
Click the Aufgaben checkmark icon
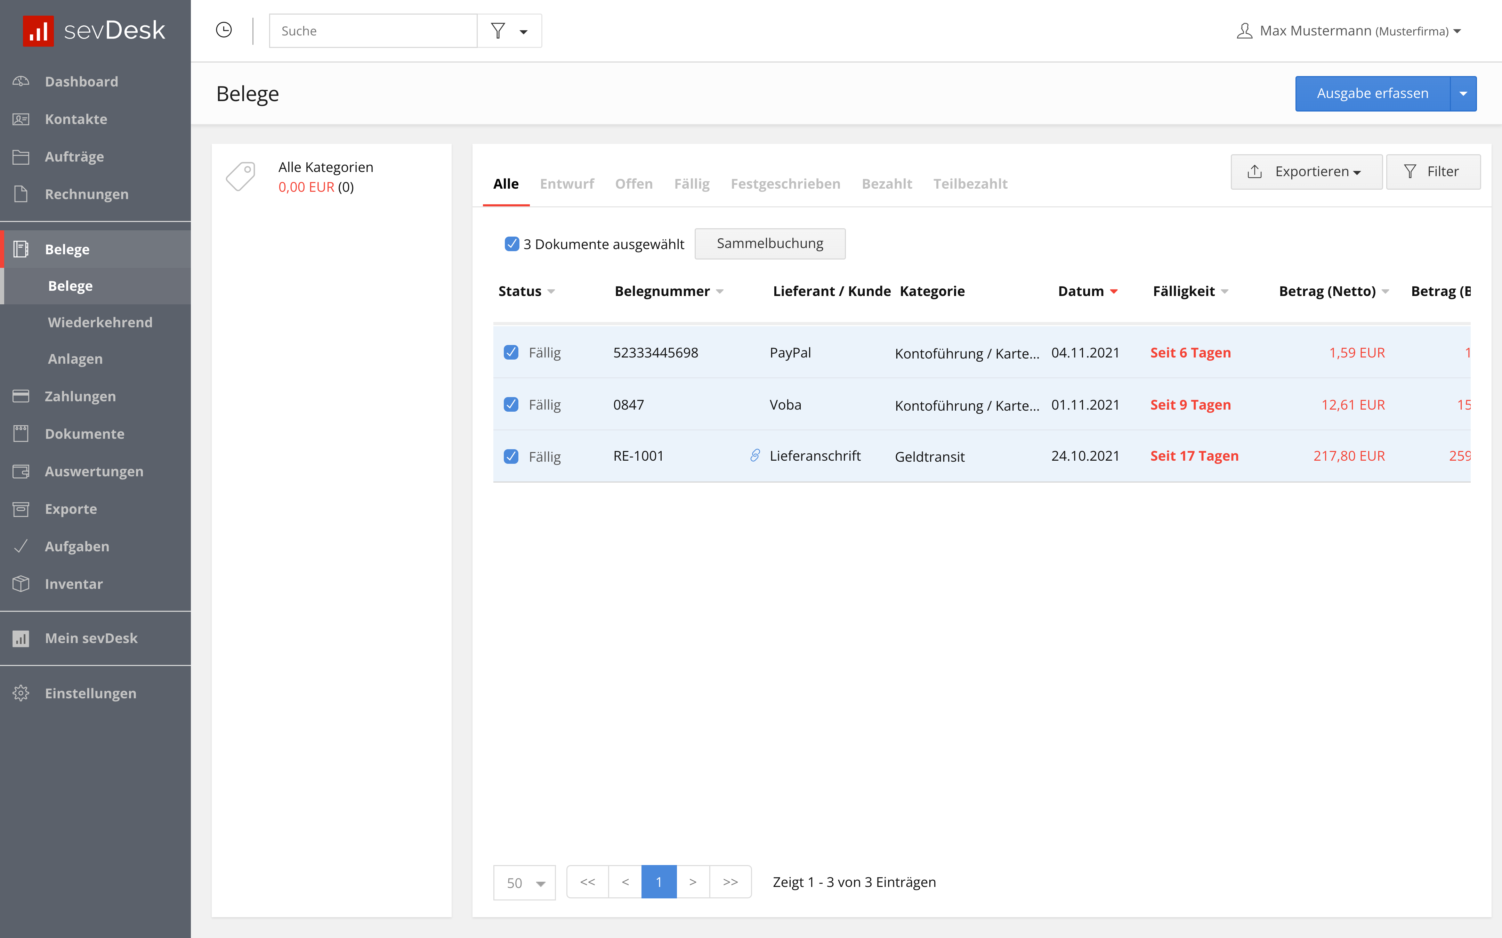pyautogui.click(x=21, y=546)
